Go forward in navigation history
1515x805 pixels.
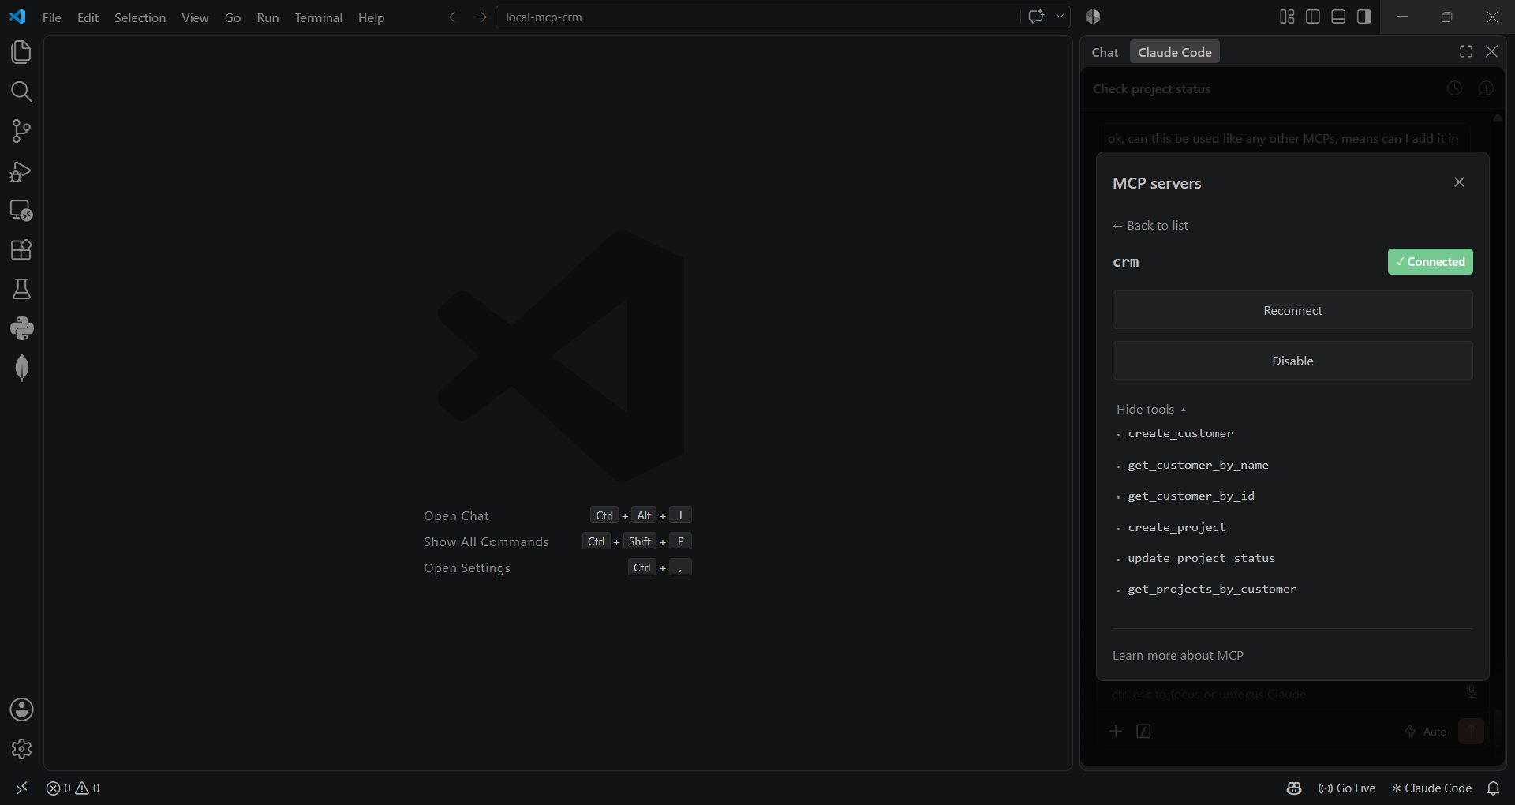481,17
